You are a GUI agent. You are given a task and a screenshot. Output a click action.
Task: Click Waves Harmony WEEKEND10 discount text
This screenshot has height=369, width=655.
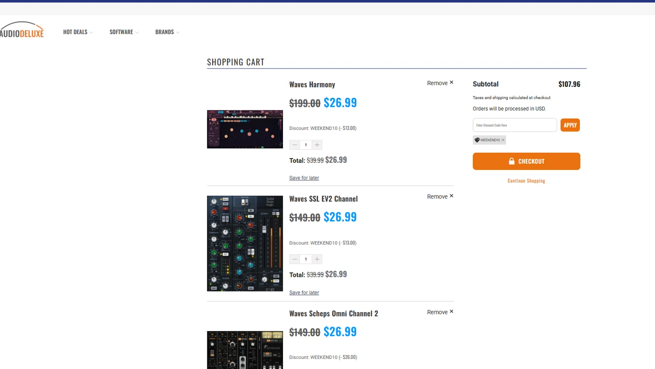pyautogui.click(x=323, y=128)
